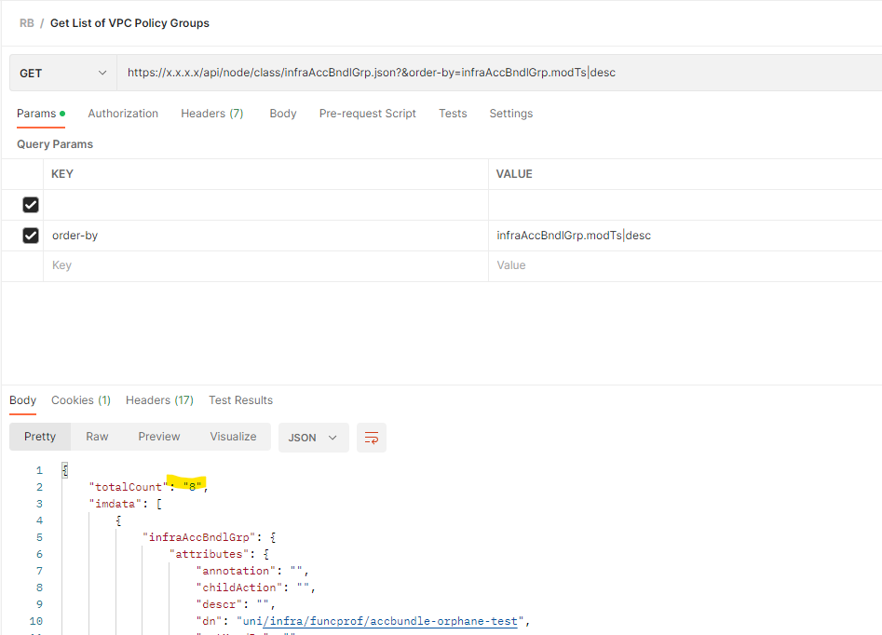Click line number 10 in the gutter

(36, 621)
